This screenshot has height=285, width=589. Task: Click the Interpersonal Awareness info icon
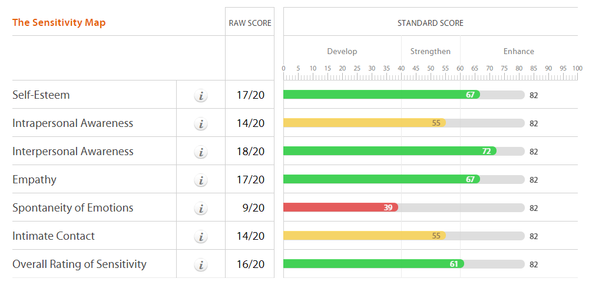[201, 152]
